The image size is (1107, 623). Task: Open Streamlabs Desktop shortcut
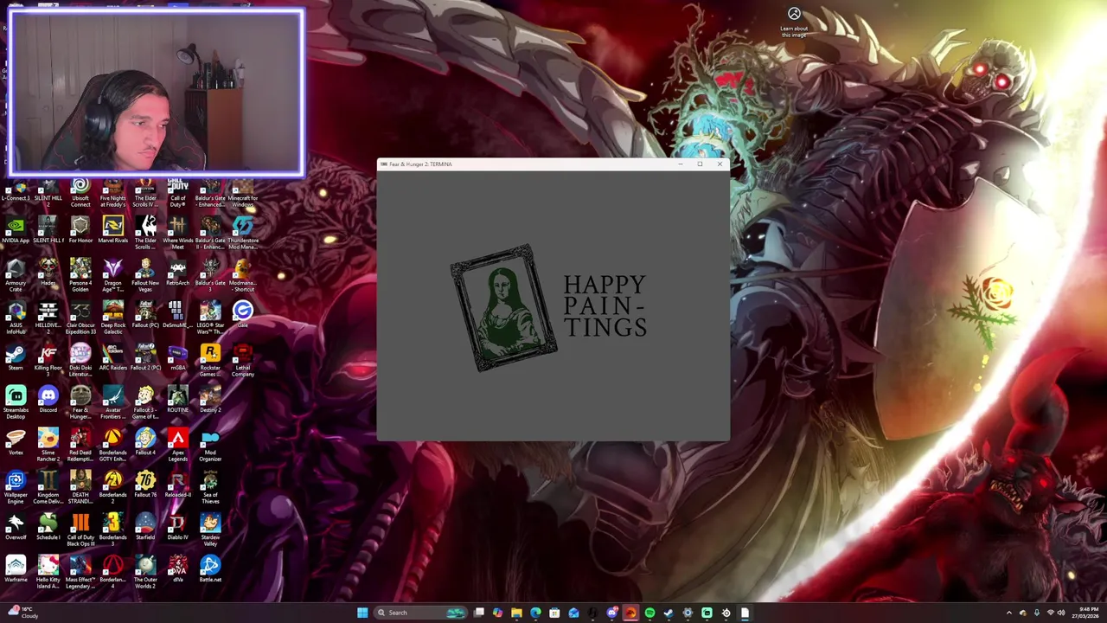[16, 401]
